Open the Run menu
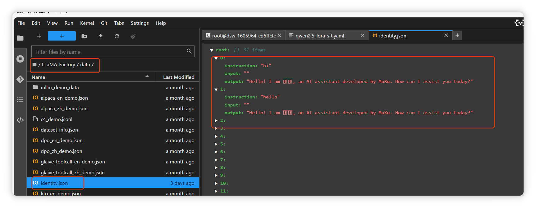The image size is (536, 208). 69,23
